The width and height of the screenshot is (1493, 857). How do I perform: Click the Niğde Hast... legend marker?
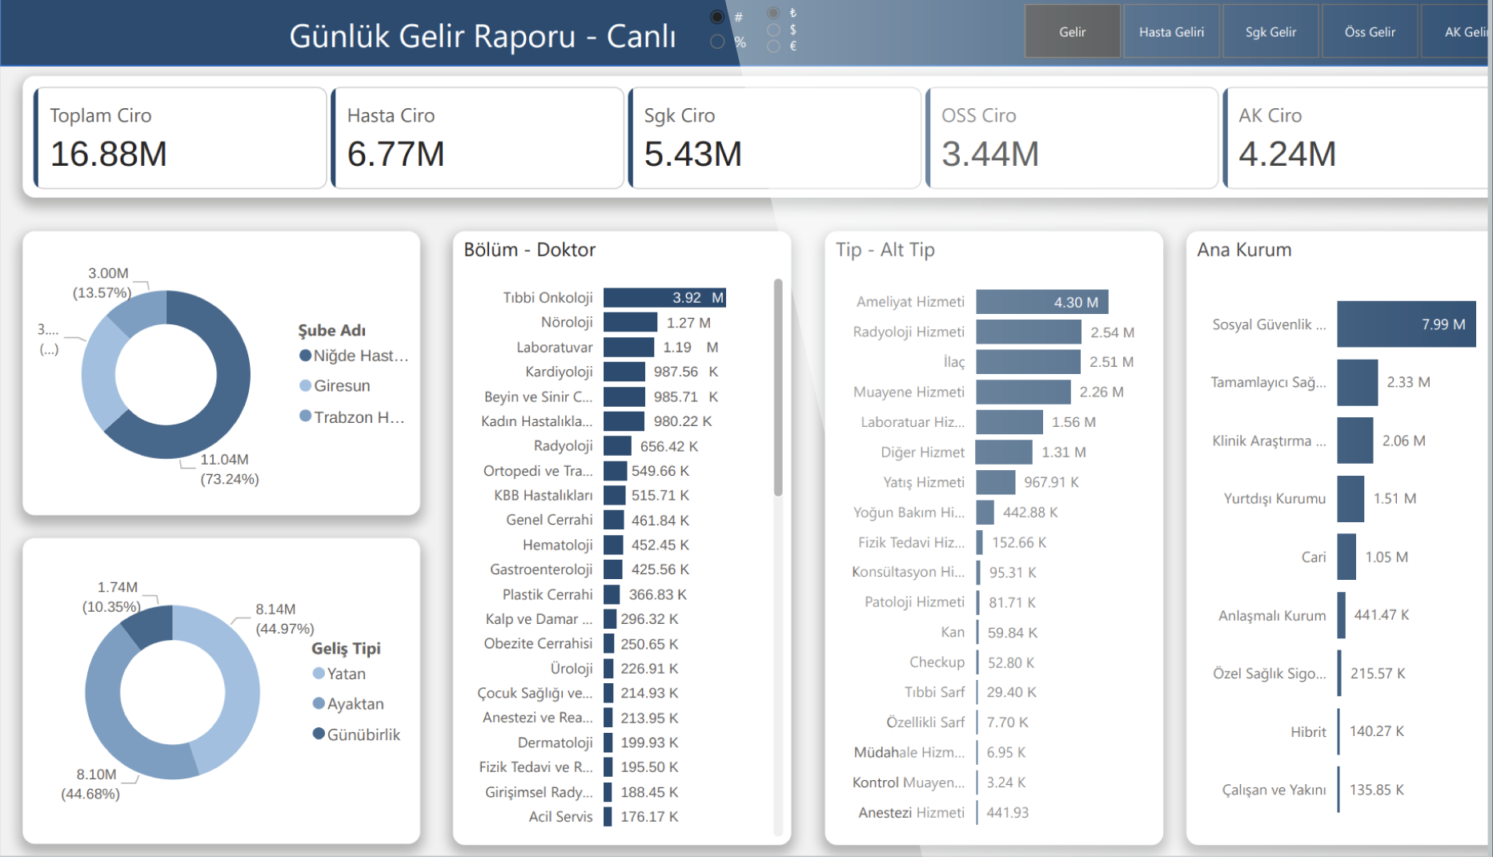coord(305,356)
